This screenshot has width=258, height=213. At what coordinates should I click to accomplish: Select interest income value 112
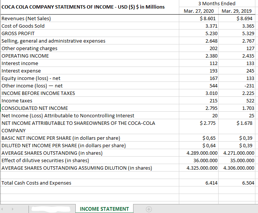tap(213, 63)
